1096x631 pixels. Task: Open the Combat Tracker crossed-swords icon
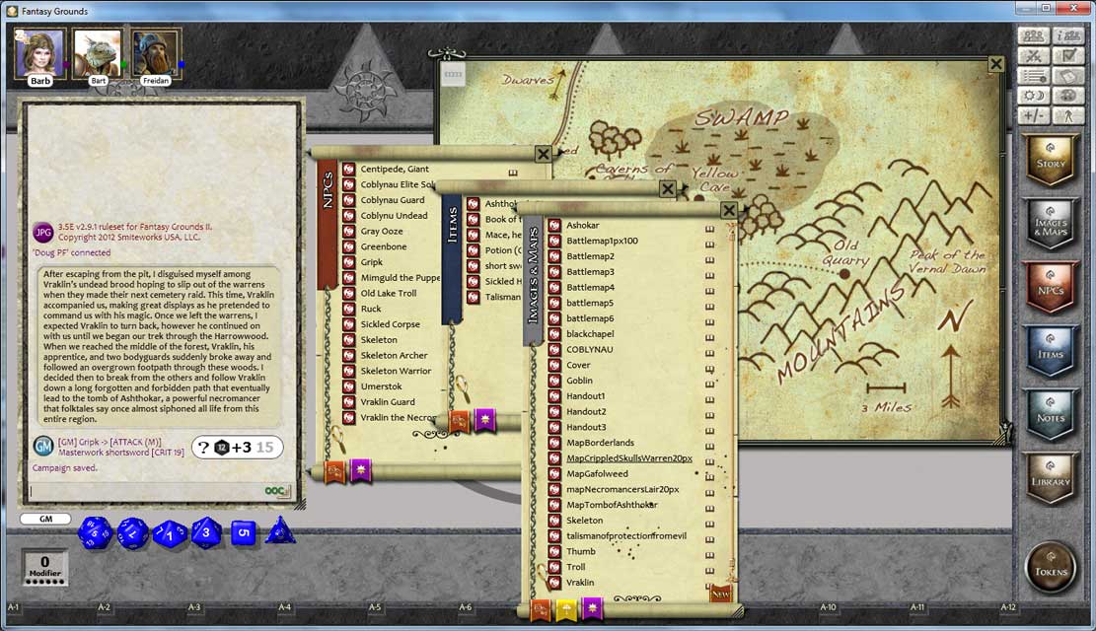click(x=1033, y=56)
